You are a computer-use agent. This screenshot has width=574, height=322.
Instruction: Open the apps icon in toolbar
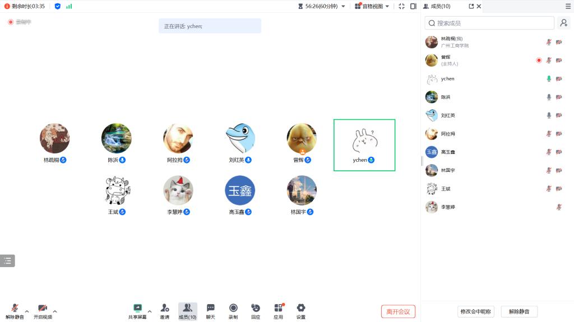click(x=279, y=311)
